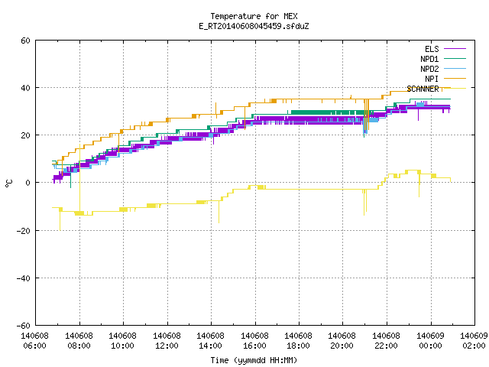The height and width of the screenshot is (367, 489).
Task: Click the y-axis tick label 60
Action: coord(25,41)
